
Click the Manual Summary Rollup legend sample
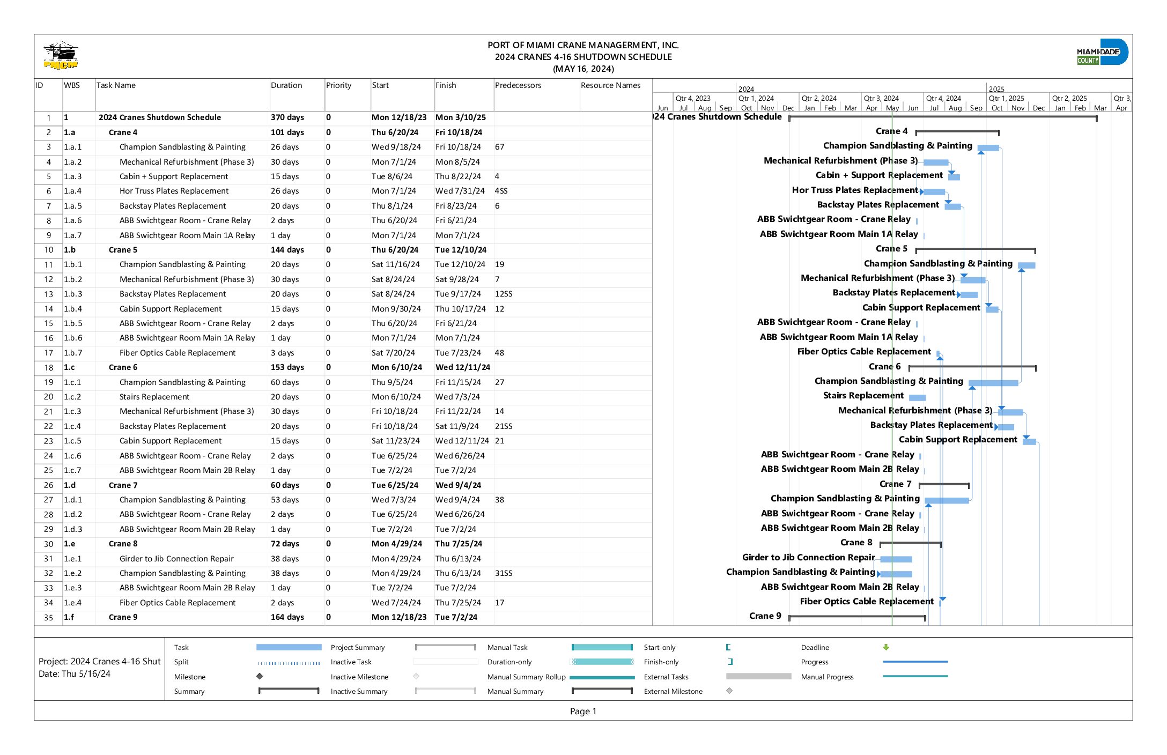tap(602, 677)
